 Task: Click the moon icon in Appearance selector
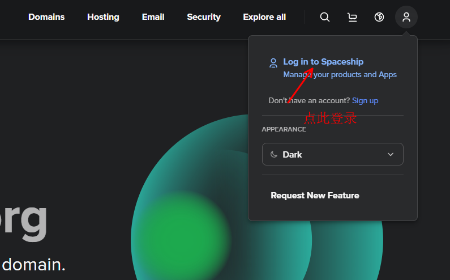click(274, 154)
